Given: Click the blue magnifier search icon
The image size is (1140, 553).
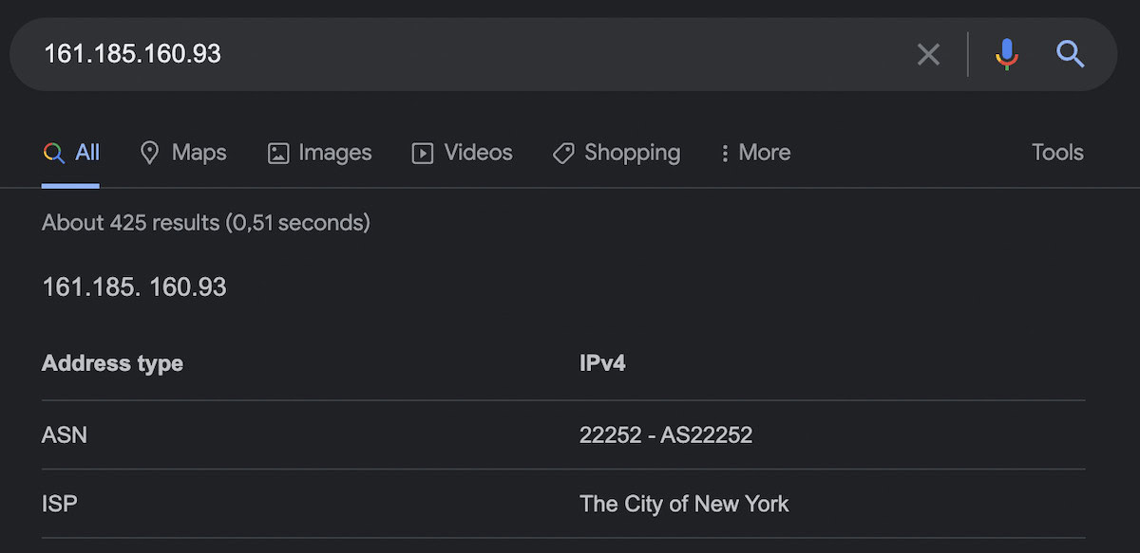Looking at the screenshot, I should coord(1071,55).
